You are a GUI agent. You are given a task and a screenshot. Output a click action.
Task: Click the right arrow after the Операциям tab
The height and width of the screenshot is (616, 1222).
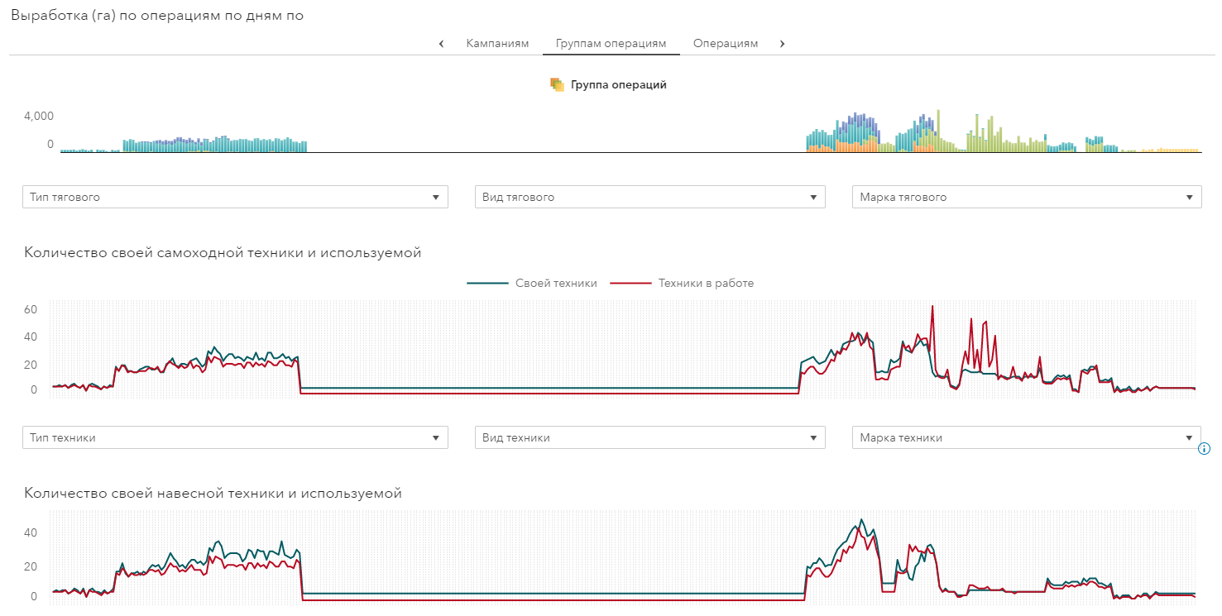(782, 44)
